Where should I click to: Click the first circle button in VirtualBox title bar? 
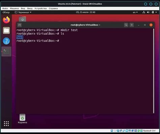coord(145,4)
